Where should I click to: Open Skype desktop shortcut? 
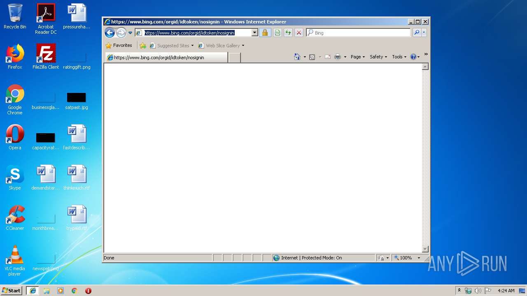(x=15, y=178)
